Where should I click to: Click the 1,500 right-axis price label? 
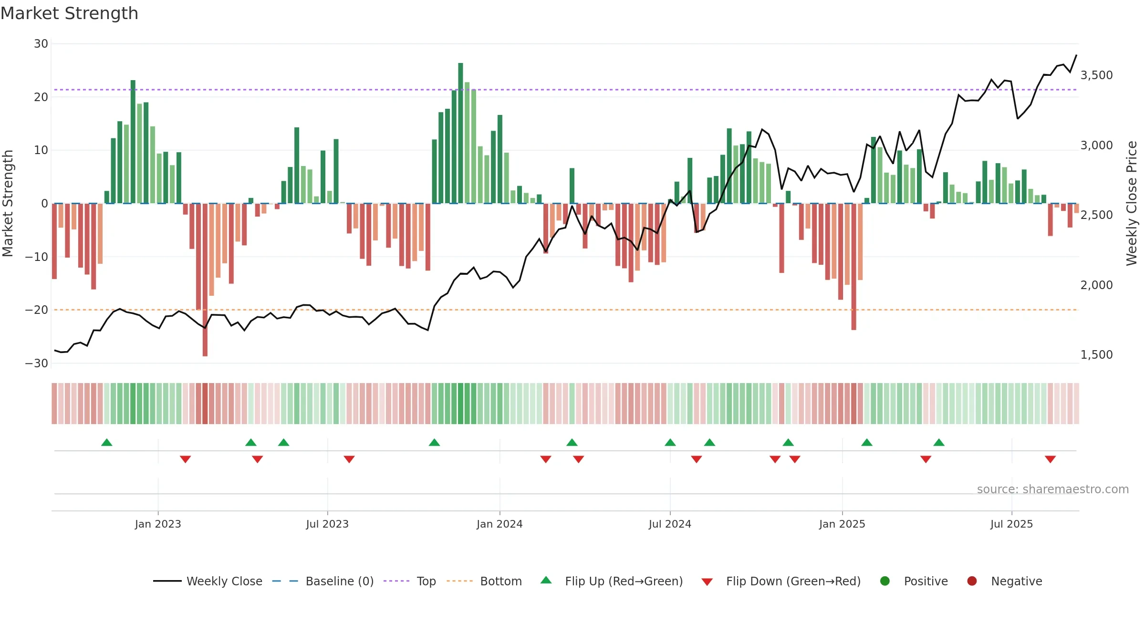pos(1096,355)
